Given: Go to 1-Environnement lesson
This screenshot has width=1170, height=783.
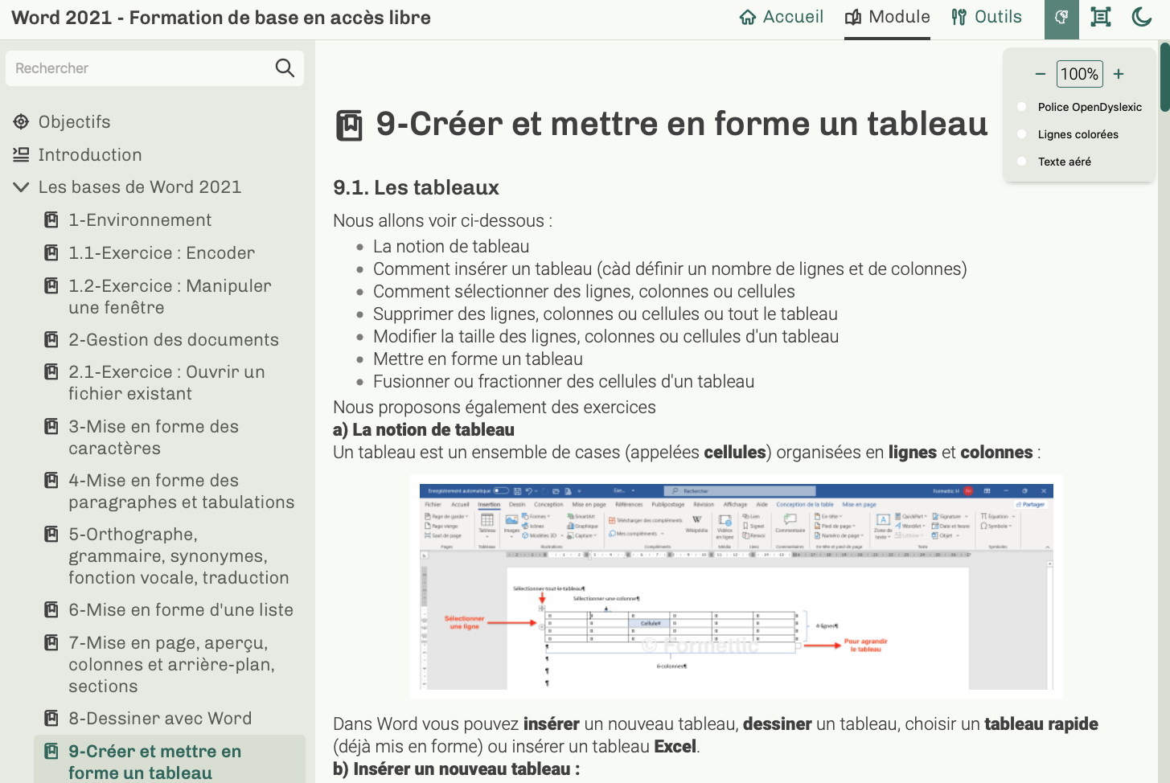Looking at the screenshot, I should (140, 220).
